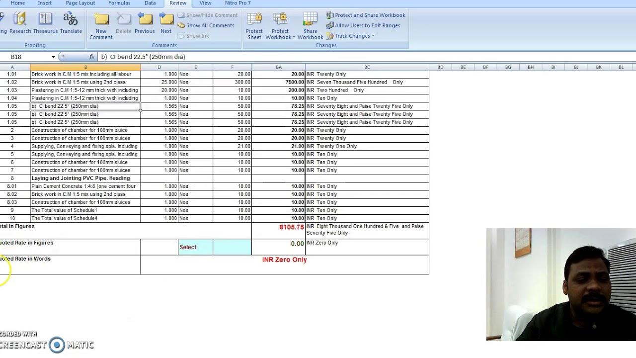Click the webcam video overlay
The width and height of the screenshot is (636, 358).
pos(561,284)
